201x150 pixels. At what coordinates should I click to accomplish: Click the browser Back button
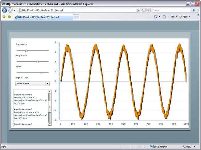click(x=5, y=10)
